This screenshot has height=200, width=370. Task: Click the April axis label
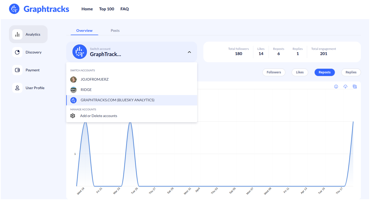pyautogui.click(x=198, y=190)
